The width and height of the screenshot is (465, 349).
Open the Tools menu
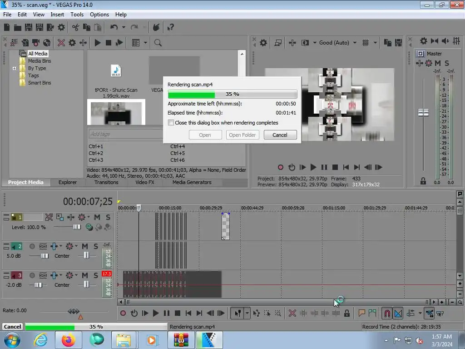(77, 14)
